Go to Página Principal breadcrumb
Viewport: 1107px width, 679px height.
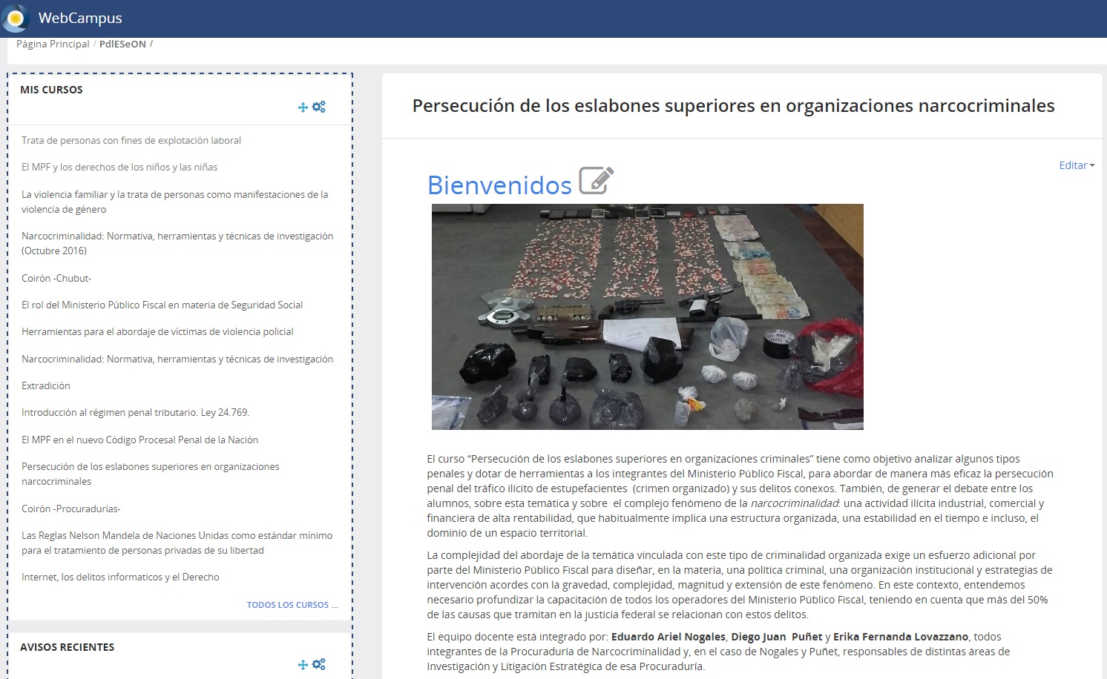53,44
